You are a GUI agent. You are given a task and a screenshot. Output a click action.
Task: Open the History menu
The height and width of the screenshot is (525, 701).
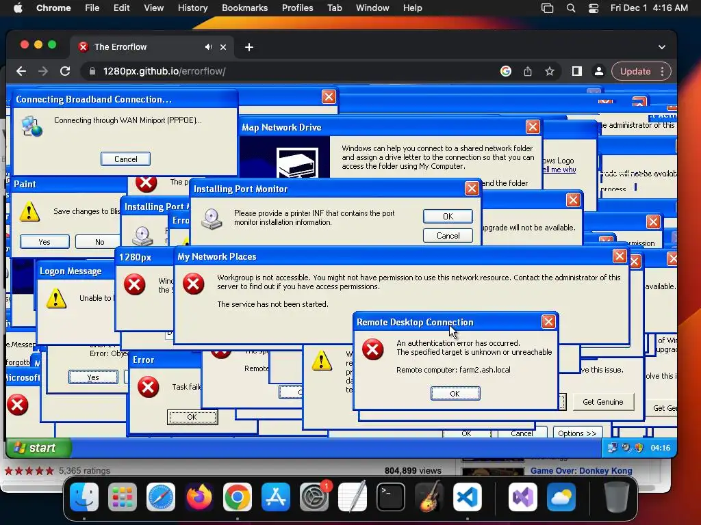(x=192, y=8)
